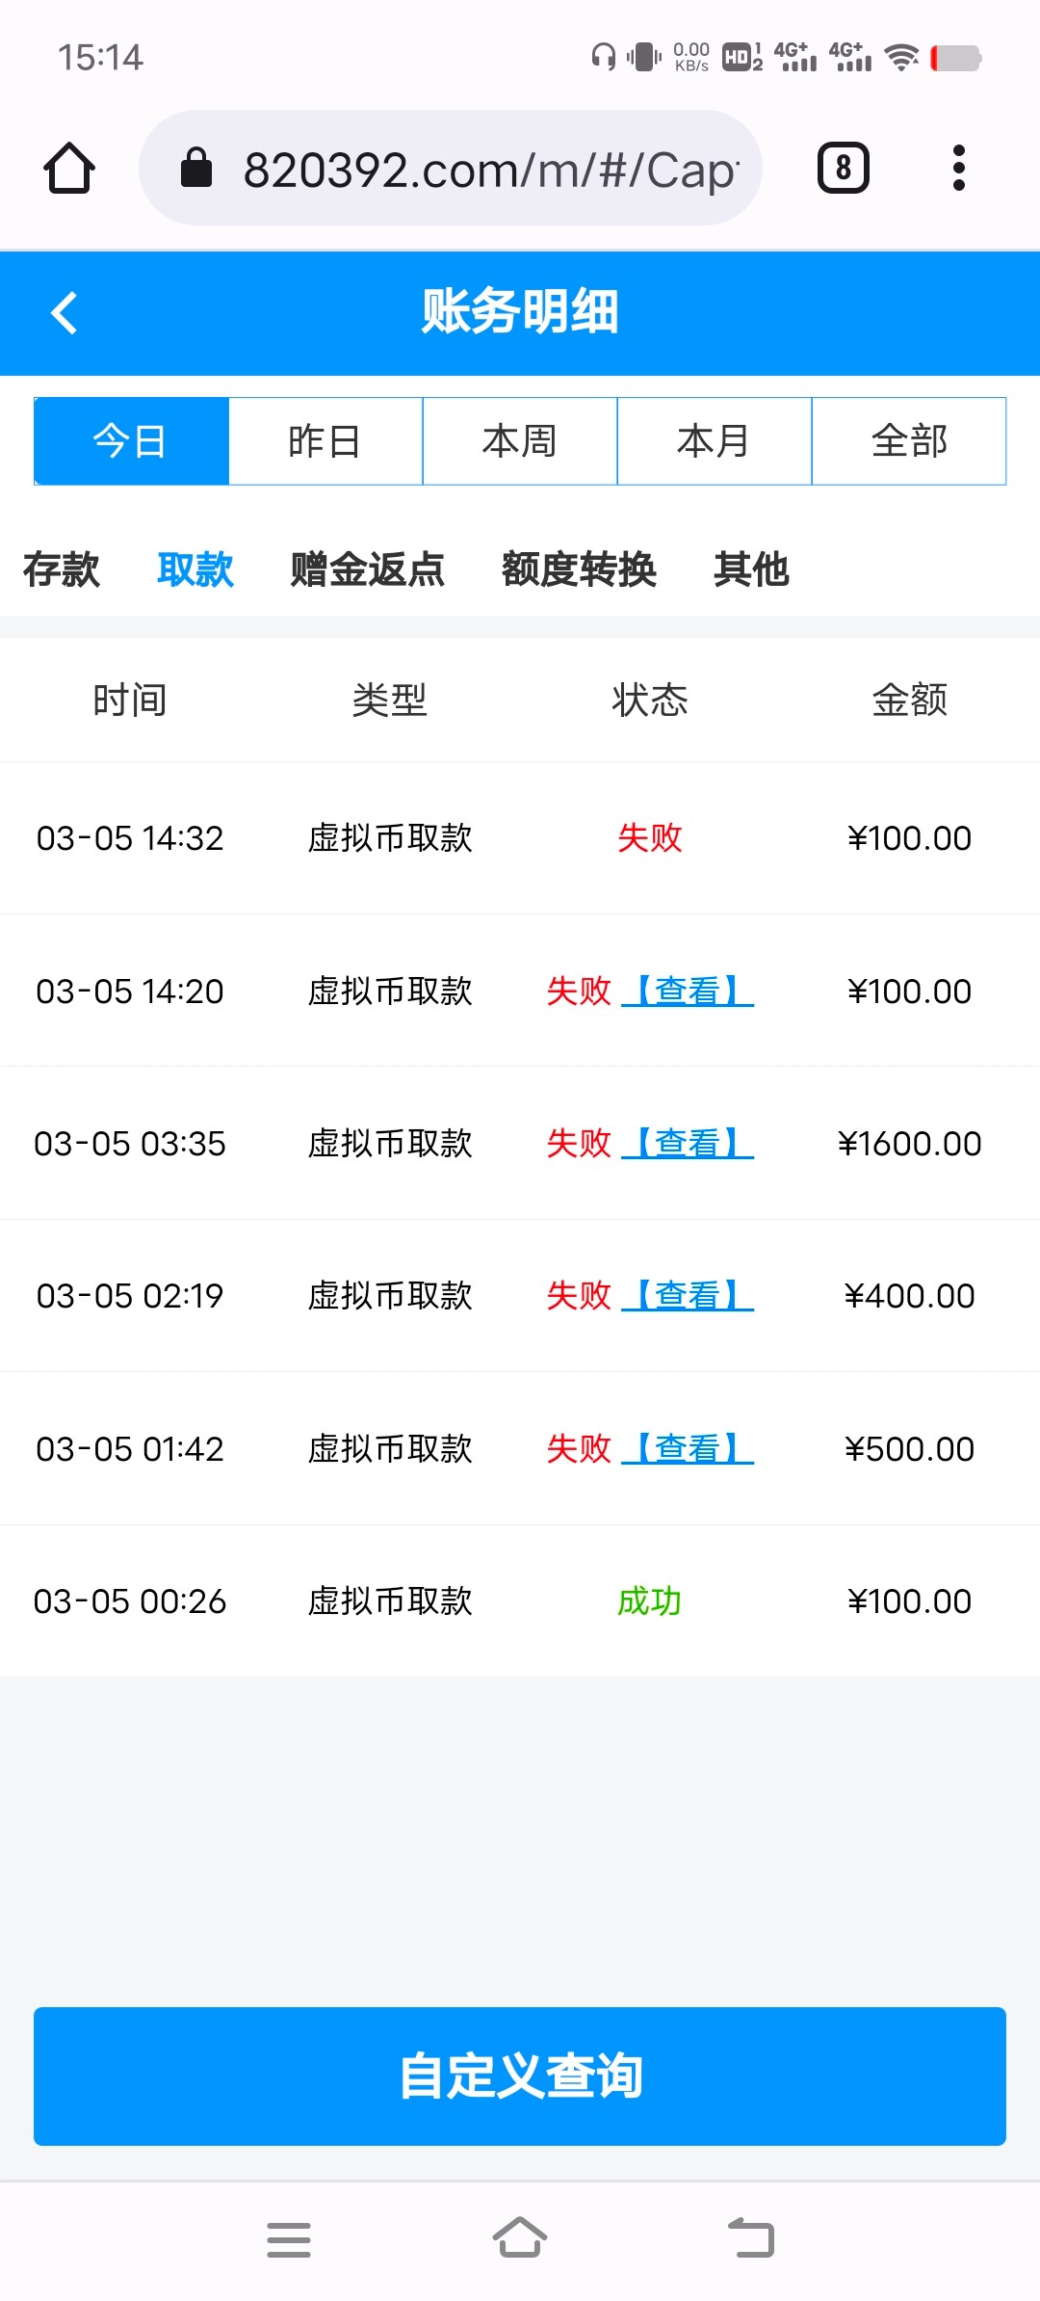Select the 今日 date filter
The image size is (1040, 2301).
(x=131, y=441)
